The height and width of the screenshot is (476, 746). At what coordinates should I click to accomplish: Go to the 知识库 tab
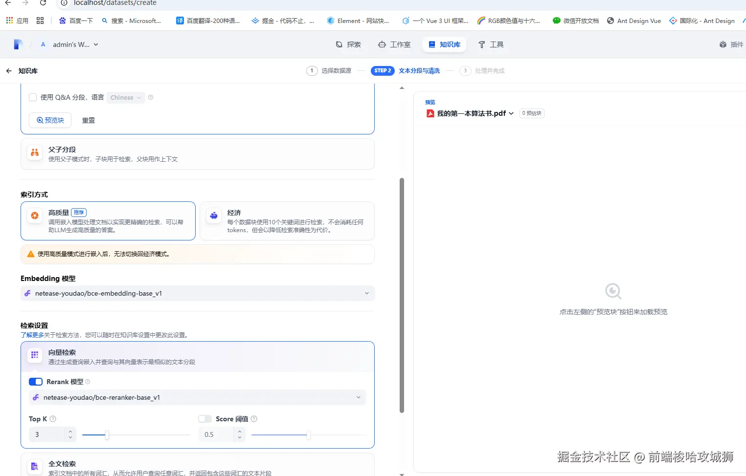pyautogui.click(x=444, y=44)
